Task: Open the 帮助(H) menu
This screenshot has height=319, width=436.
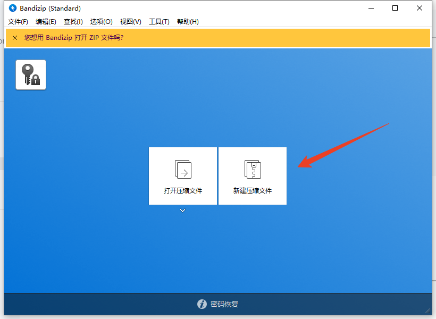Action: (188, 22)
